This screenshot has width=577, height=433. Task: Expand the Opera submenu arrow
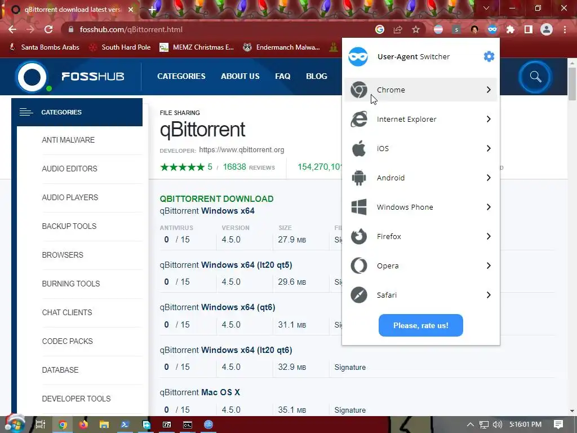(489, 266)
